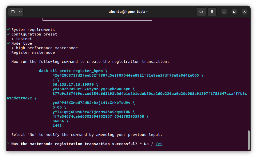This screenshot has height=158, width=257.
Task: Click the check mark beside Node type
Action: tap(9, 43)
